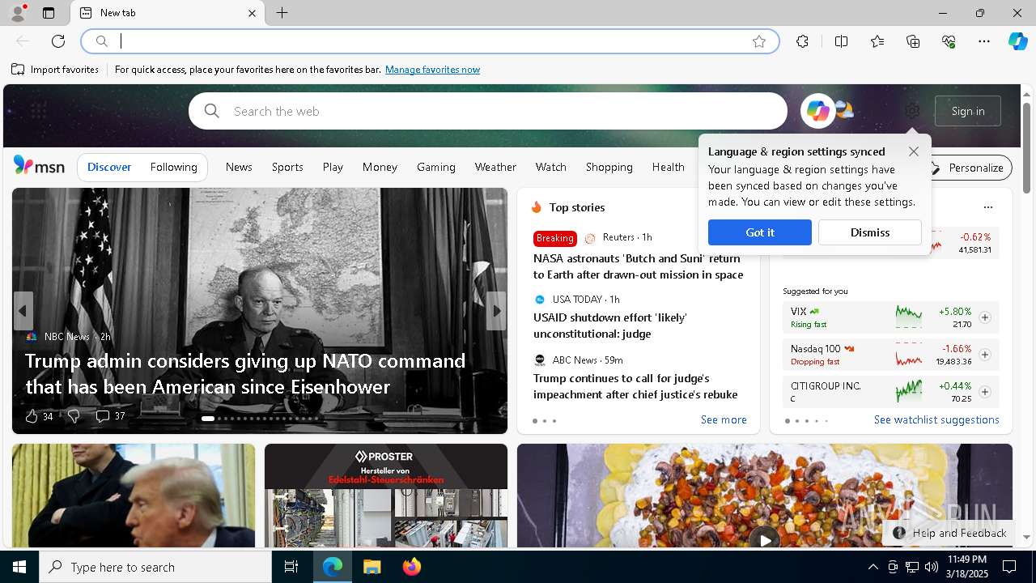Screen dimensions: 1036x583
Task: Add Nasdaq 100 to watchlist plus icon
Action: point(985,355)
